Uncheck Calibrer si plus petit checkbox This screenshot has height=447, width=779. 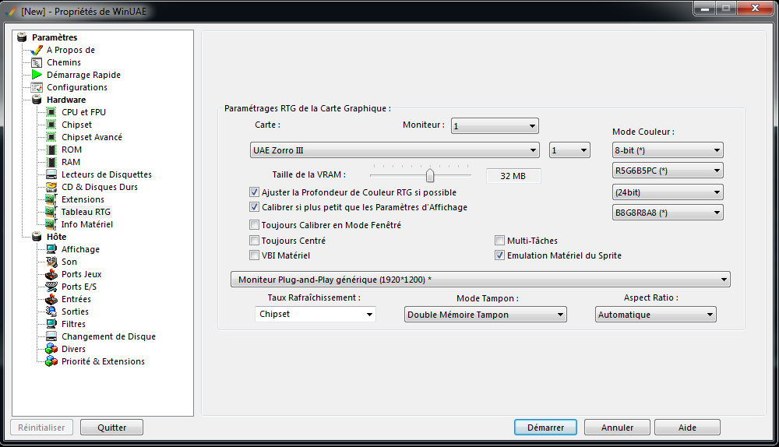coord(255,206)
